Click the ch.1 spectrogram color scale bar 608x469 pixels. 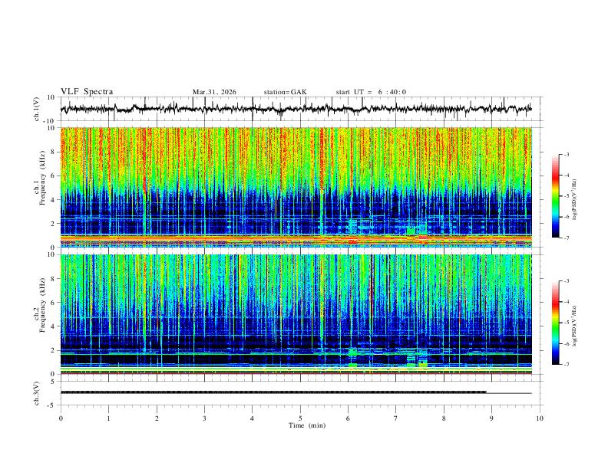click(x=556, y=196)
